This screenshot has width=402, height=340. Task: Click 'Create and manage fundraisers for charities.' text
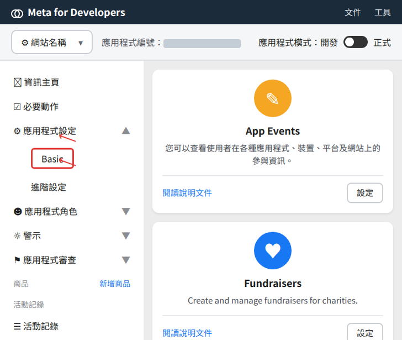pos(273,300)
